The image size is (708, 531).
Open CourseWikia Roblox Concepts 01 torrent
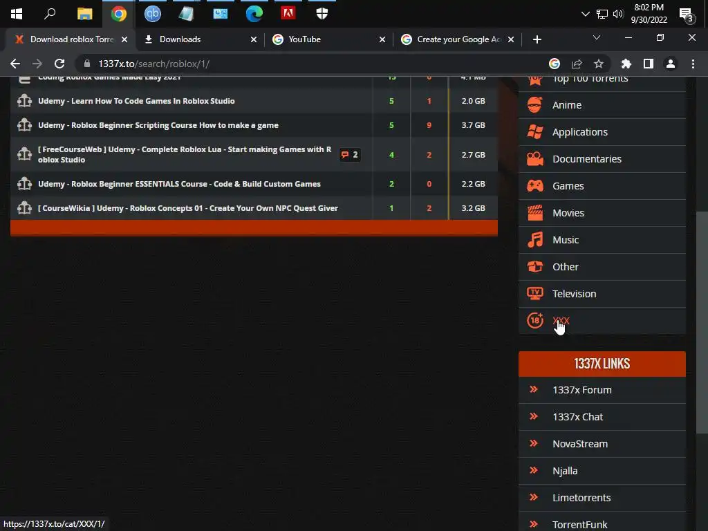click(188, 208)
